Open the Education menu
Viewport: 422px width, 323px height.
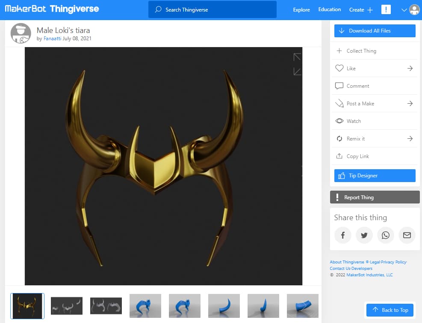[329, 9]
